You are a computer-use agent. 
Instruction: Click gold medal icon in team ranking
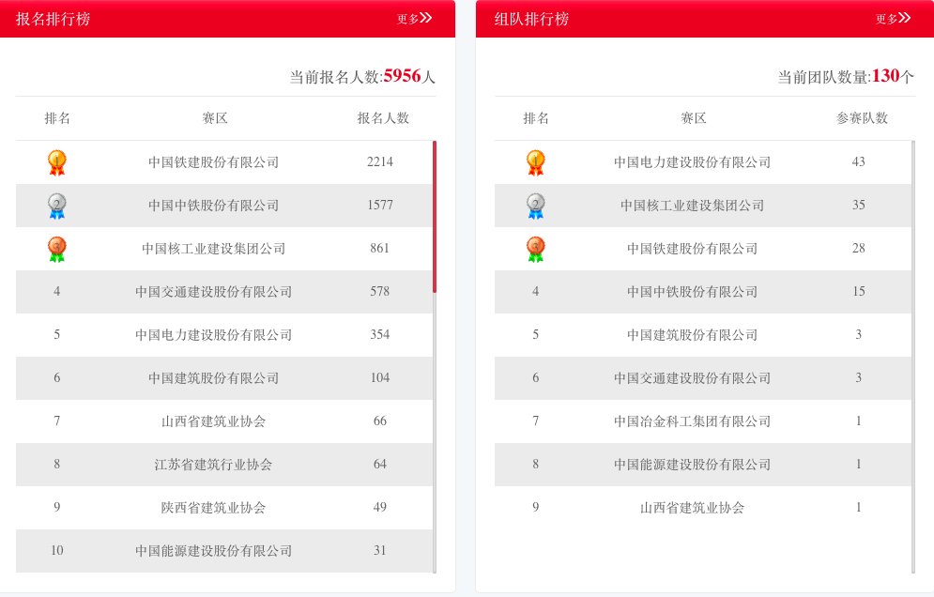tap(536, 162)
